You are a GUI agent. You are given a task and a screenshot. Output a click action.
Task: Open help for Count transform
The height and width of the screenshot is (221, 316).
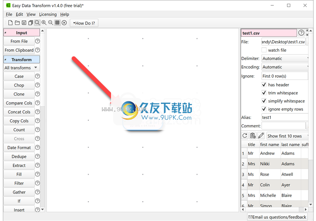[x=38, y=130]
